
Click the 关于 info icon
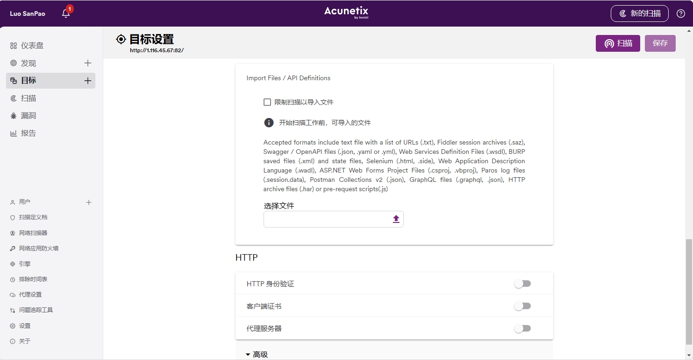point(13,341)
